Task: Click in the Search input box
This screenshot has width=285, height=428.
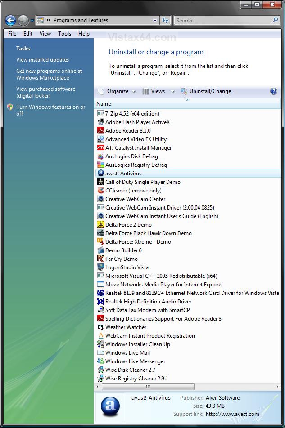Action: [x=223, y=21]
